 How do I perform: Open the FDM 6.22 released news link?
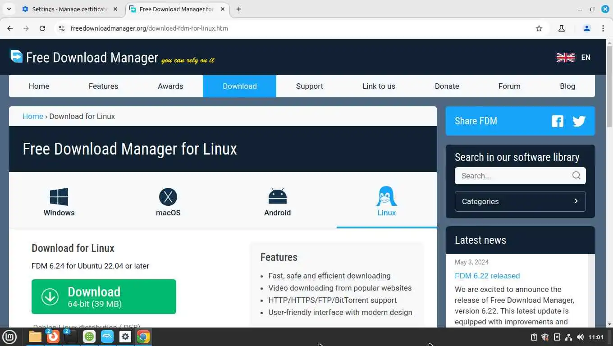pyautogui.click(x=487, y=276)
